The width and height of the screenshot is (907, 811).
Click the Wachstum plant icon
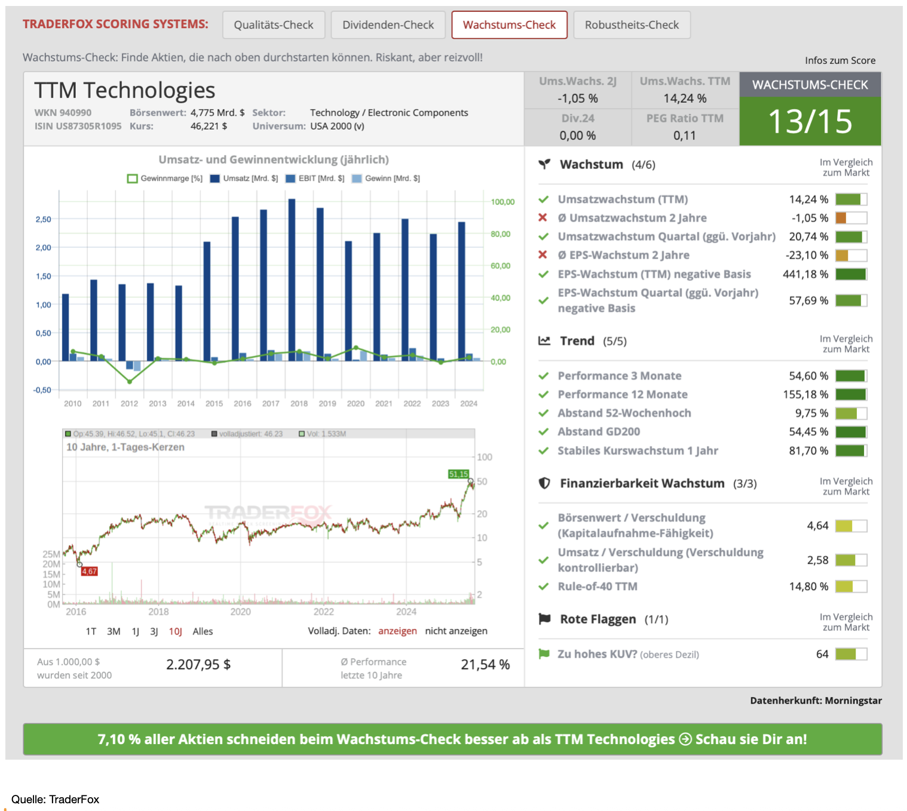tap(544, 164)
